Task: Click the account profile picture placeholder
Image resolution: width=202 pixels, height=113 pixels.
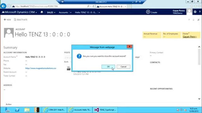Action: (x=9, y=33)
